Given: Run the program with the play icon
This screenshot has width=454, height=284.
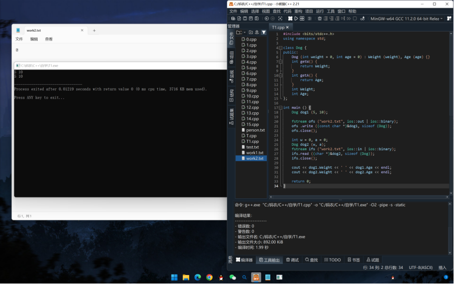Looking at the screenshot, I should [x=296, y=19].
